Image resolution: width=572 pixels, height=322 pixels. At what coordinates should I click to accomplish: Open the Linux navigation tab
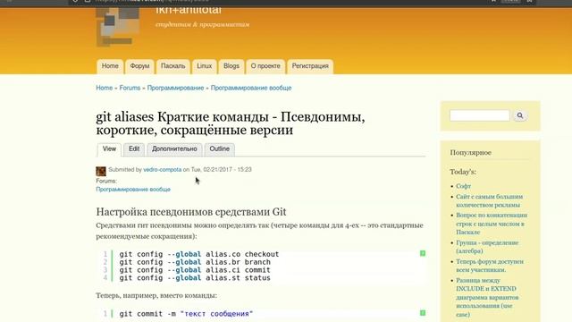click(x=205, y=66)
